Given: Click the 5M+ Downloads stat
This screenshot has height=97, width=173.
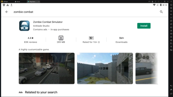Looking at the screenshot, I should [x=121, y=40].
